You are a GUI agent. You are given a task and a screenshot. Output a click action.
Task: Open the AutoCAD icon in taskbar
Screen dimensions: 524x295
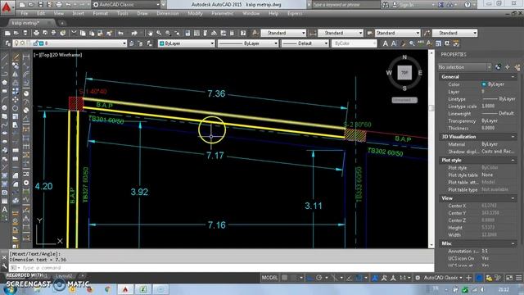pyautogui.click(x=125, y=289)
